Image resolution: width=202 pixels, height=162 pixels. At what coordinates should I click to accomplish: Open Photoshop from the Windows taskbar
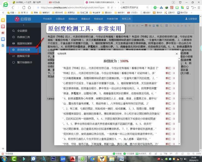click(53, 158)
